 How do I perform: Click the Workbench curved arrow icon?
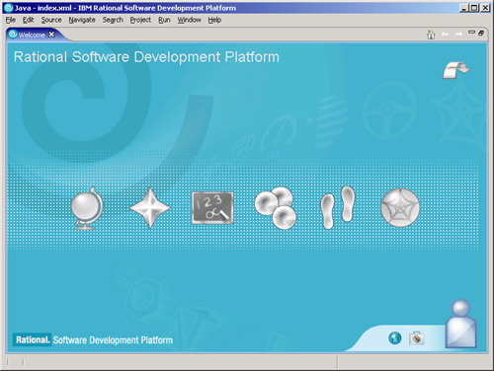pyautogui.click(x=456, y=69)
